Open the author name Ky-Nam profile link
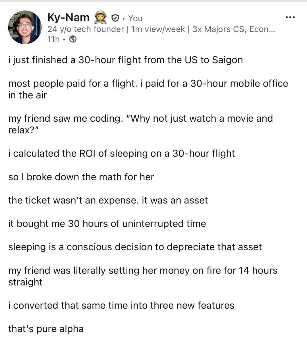The height and width of the screenshot is (343, 307). pos(69,18)
